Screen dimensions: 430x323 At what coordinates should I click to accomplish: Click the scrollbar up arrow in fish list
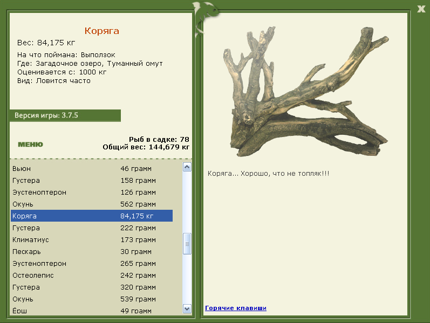coord(187,167)
